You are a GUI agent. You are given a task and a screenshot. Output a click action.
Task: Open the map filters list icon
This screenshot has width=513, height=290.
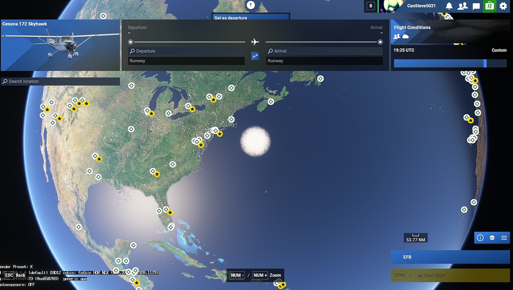click(504, 237)
